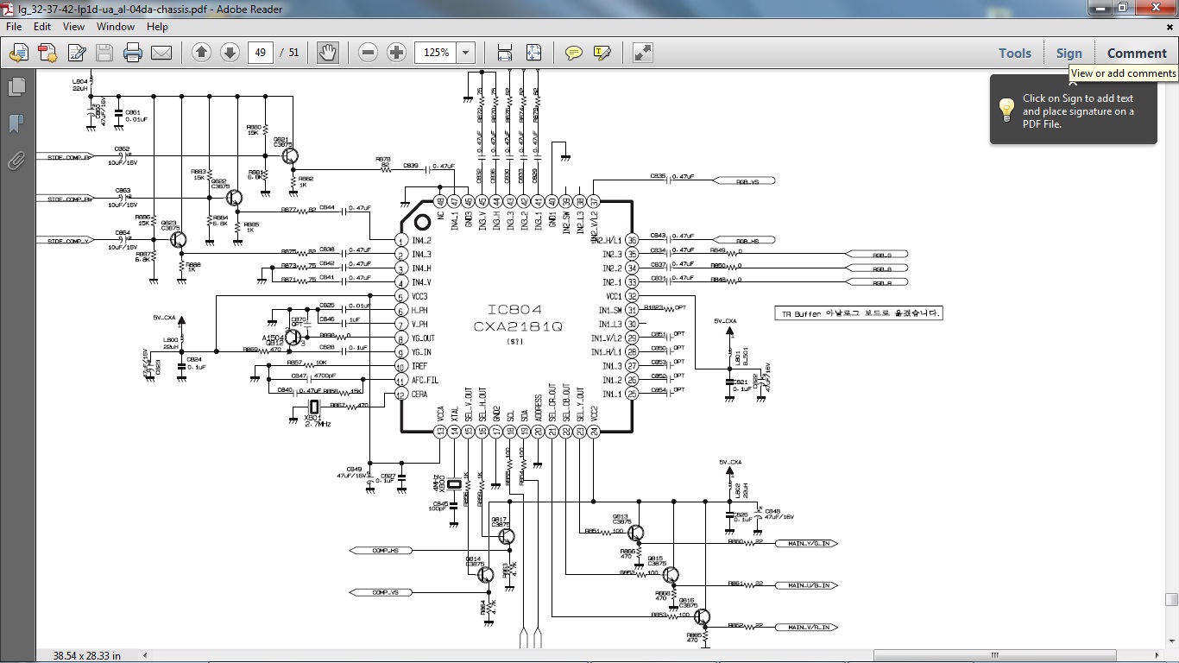Screen dimensions: 1179x663
Task: Go to the next page with the down arrow
Action: click(x=230, y=53)
